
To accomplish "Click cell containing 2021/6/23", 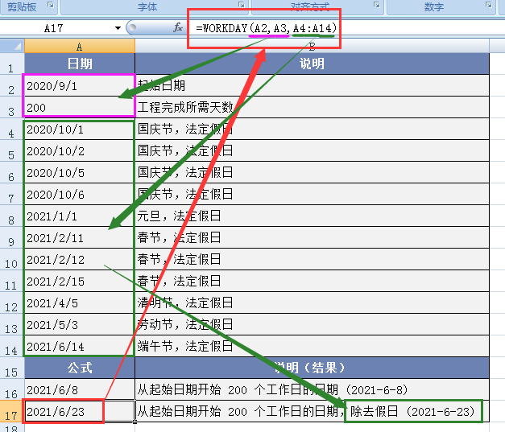I will [80, 411].
